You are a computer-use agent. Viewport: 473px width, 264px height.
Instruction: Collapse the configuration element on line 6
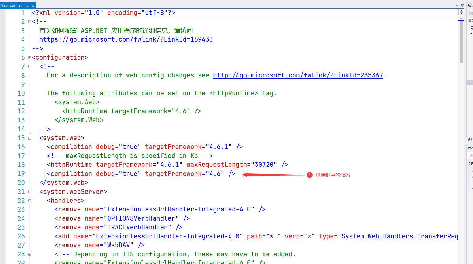(29, 57)
